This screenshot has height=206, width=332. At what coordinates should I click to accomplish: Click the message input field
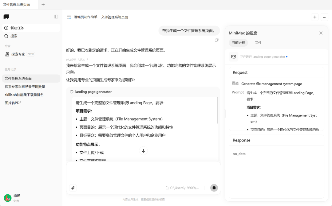pos(141,174)
